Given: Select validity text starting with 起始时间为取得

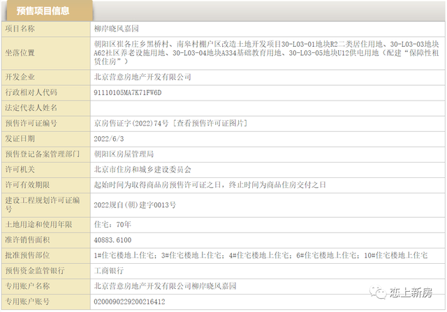Looking at the screenshot, I should (210, 185).
